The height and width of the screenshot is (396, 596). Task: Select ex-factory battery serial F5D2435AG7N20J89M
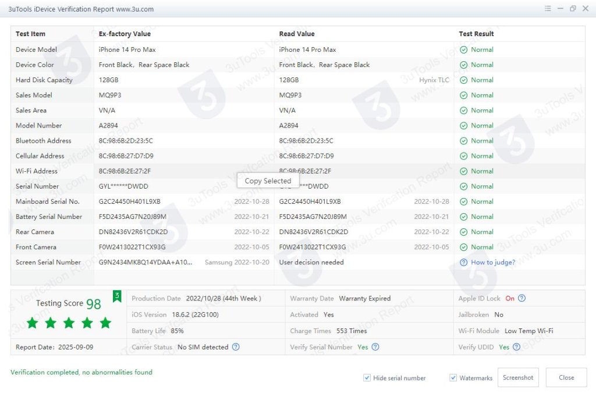133,217
